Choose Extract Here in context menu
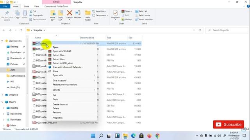The image size is (250, 140). pos(59,59)
